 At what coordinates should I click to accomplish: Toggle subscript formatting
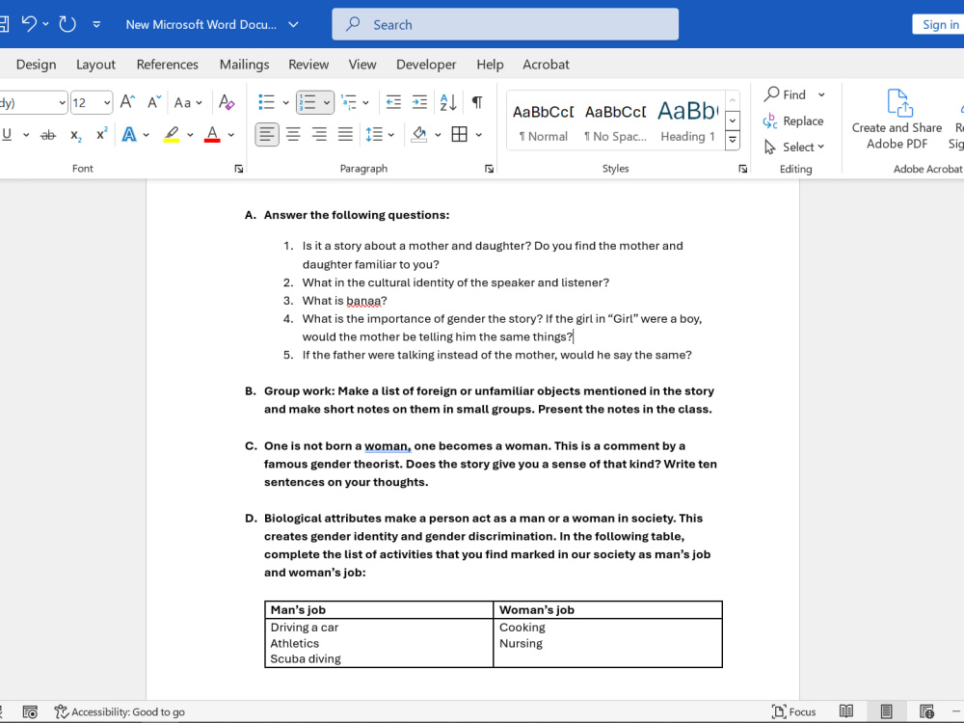click(75, 135)
